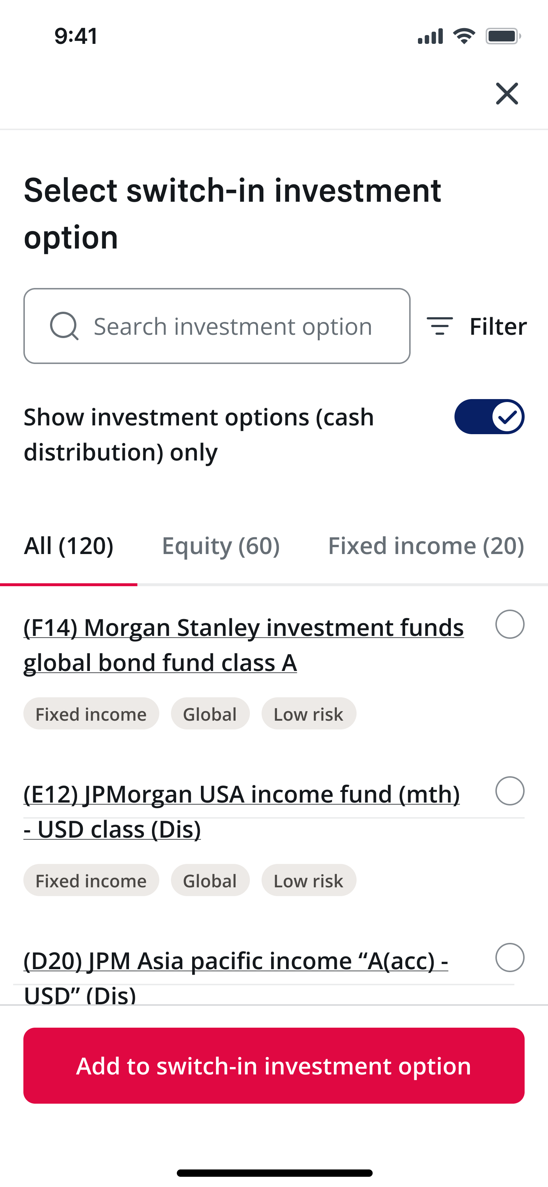
Task: Toggle cash distribution only switch
Action: (489, 417)
